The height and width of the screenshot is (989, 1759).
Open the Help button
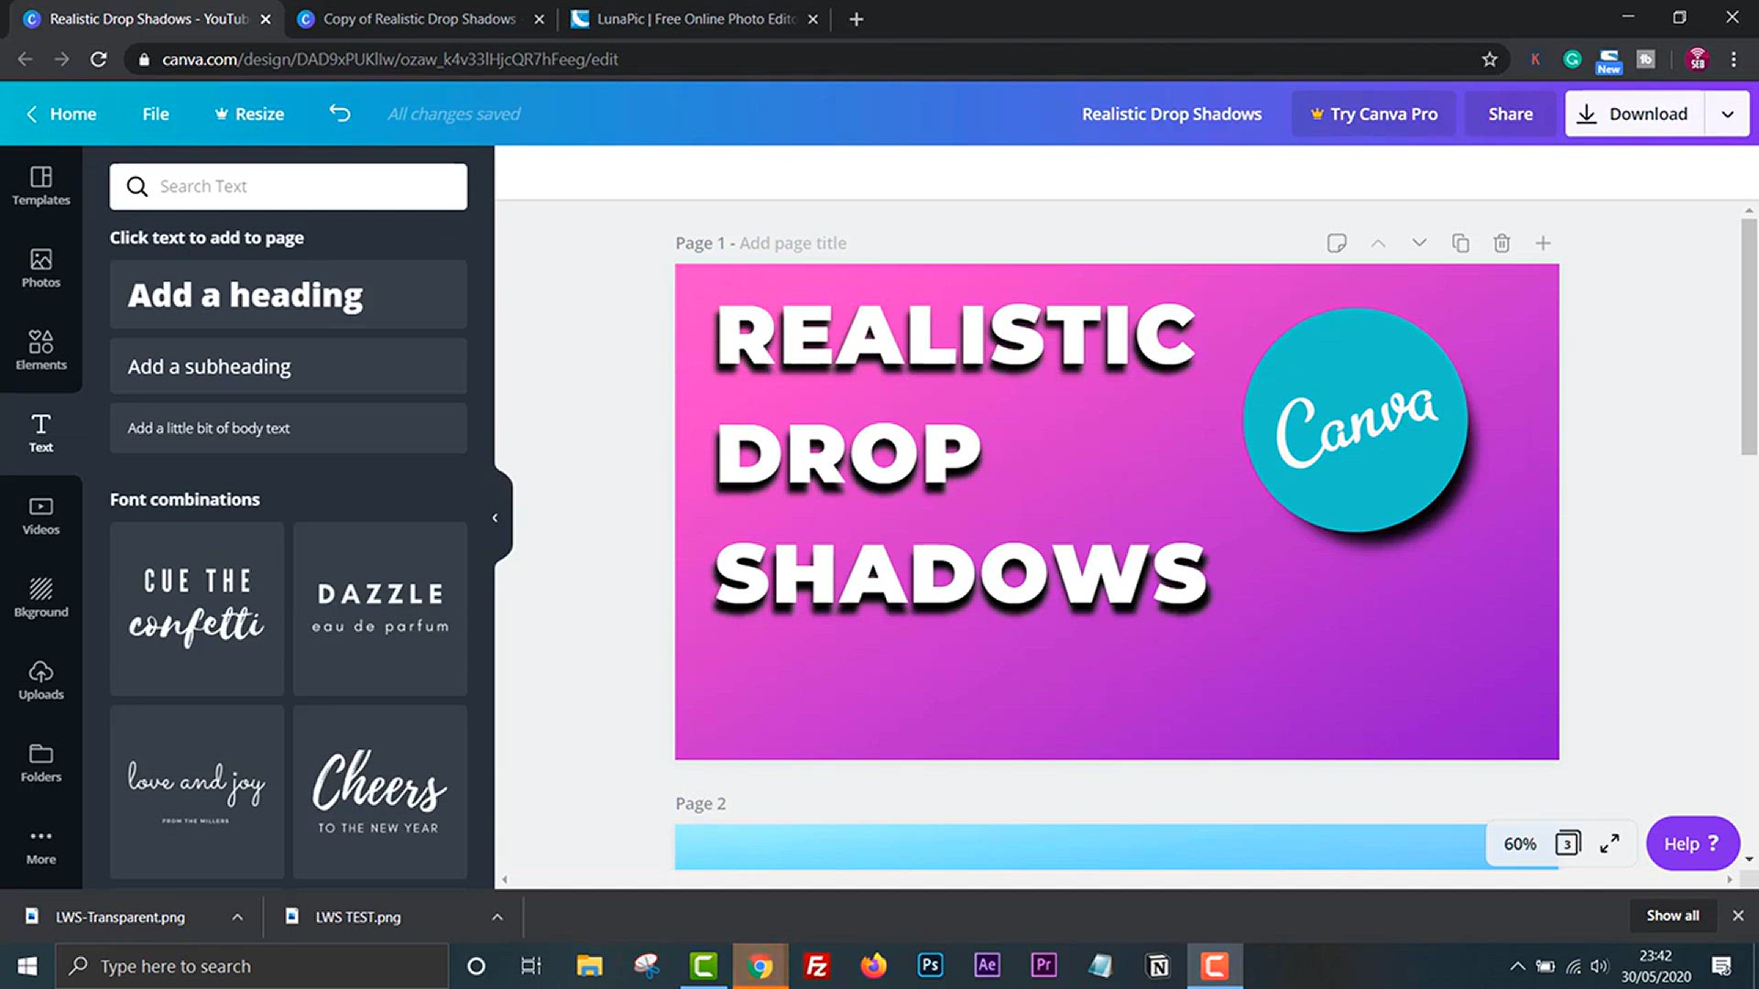pyautogui.click(x=1692, y=843)
